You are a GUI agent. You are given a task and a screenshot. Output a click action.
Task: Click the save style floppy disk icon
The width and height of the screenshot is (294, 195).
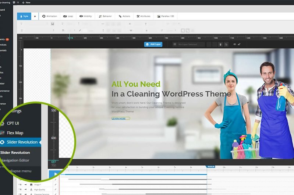click(x=53, y=24)
